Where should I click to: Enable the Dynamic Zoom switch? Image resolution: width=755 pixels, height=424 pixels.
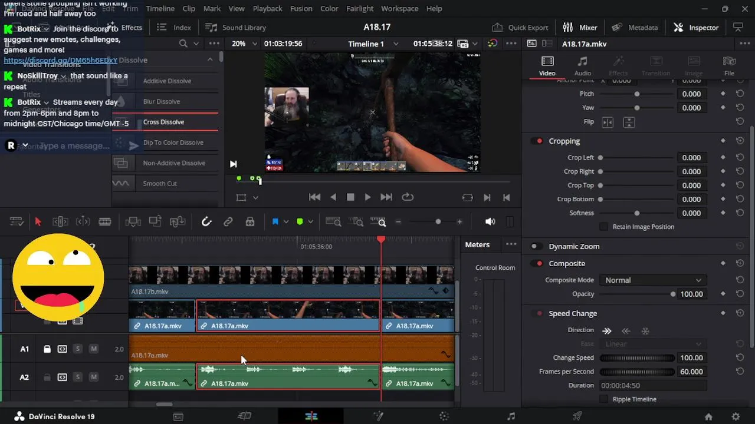[536, 247]
